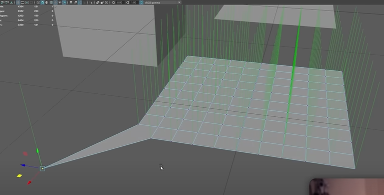Click the X-Ray Joints icon
Image resolution: width=384 pixels, height=195 pixels.
[x=106, y=3]
